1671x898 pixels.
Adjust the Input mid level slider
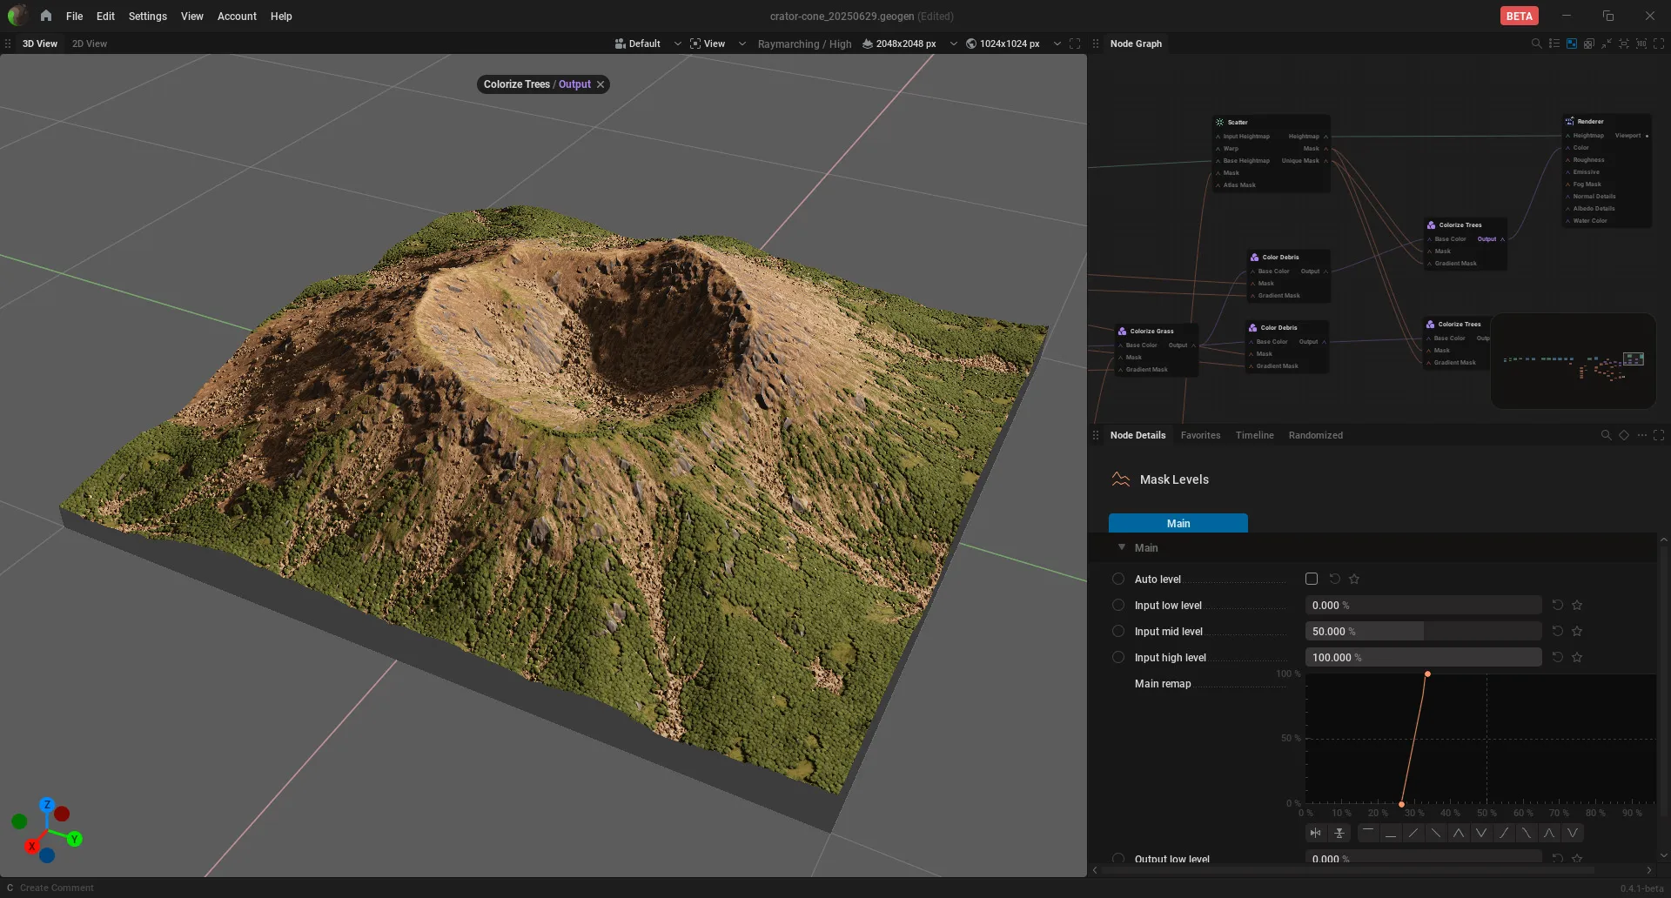1423,631
